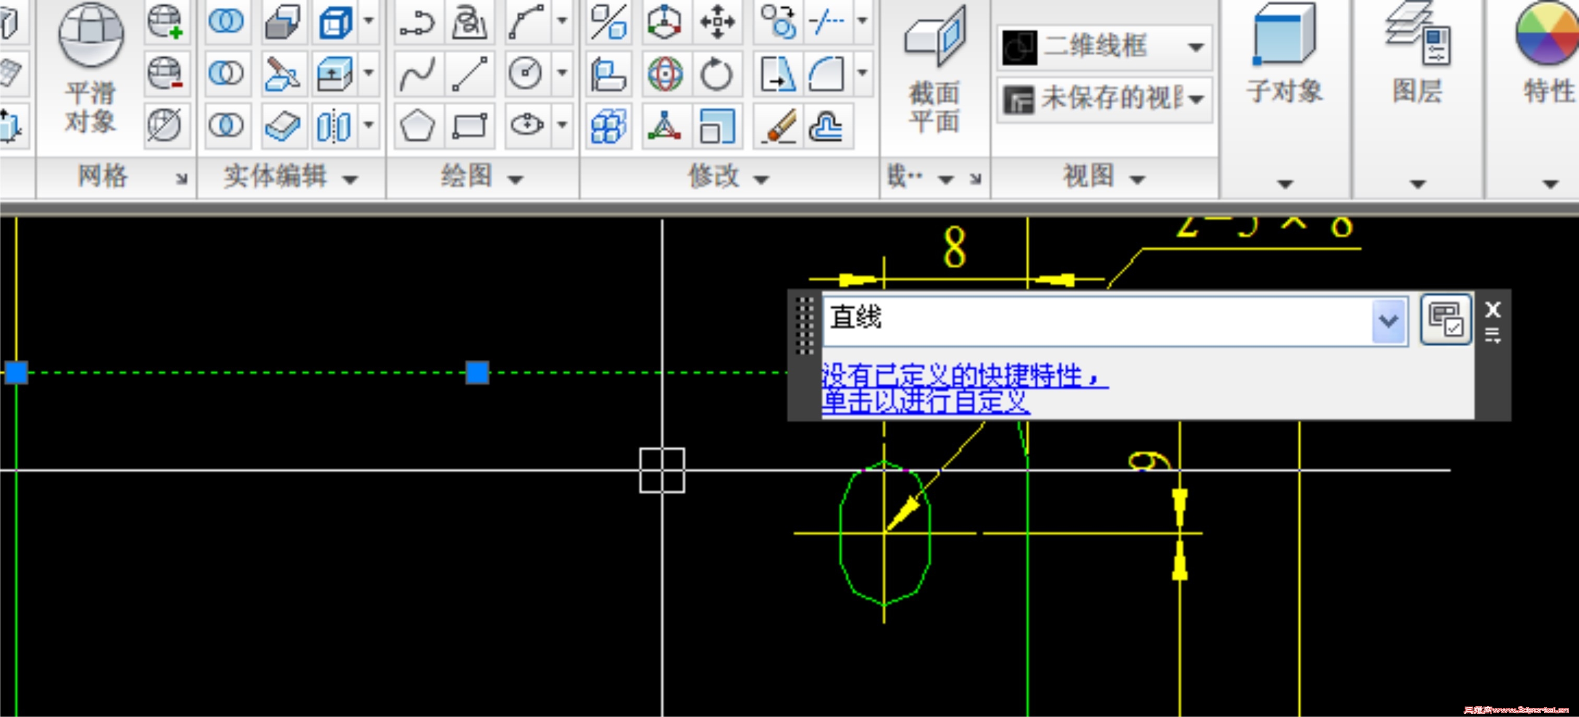Open the 未保存的视图 view dropdown
Image resolution: width=1579 pixels, height=717 pixels.
tap(1198, 98)
